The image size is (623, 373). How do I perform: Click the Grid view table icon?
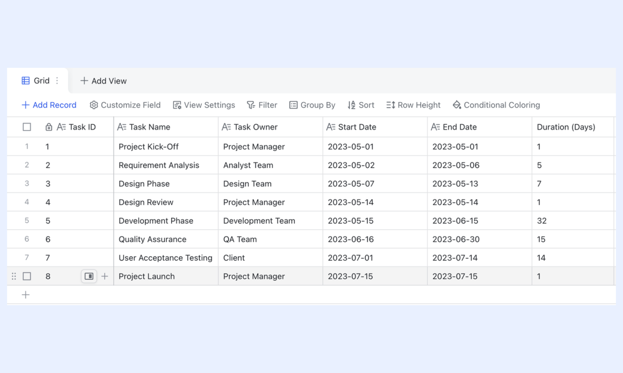pyautogui.click(x=26, y=81)
